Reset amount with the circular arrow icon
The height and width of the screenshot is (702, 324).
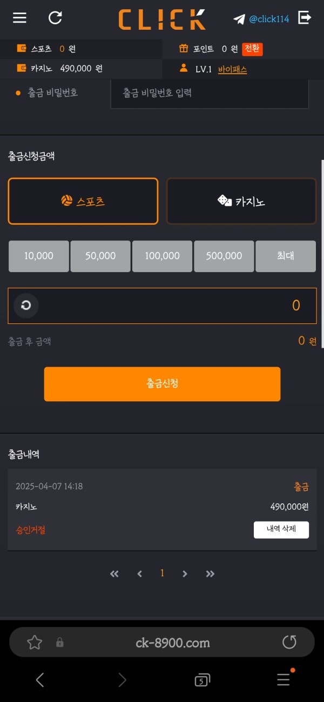(x=26, y=306)
